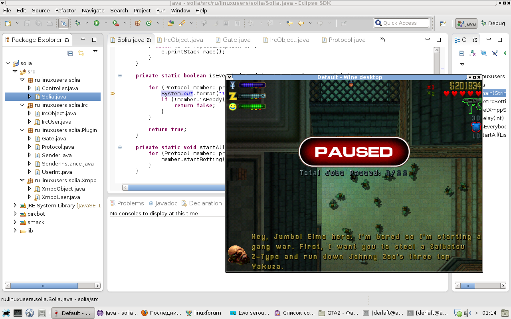Collapse the src folder node

[15, 71]
